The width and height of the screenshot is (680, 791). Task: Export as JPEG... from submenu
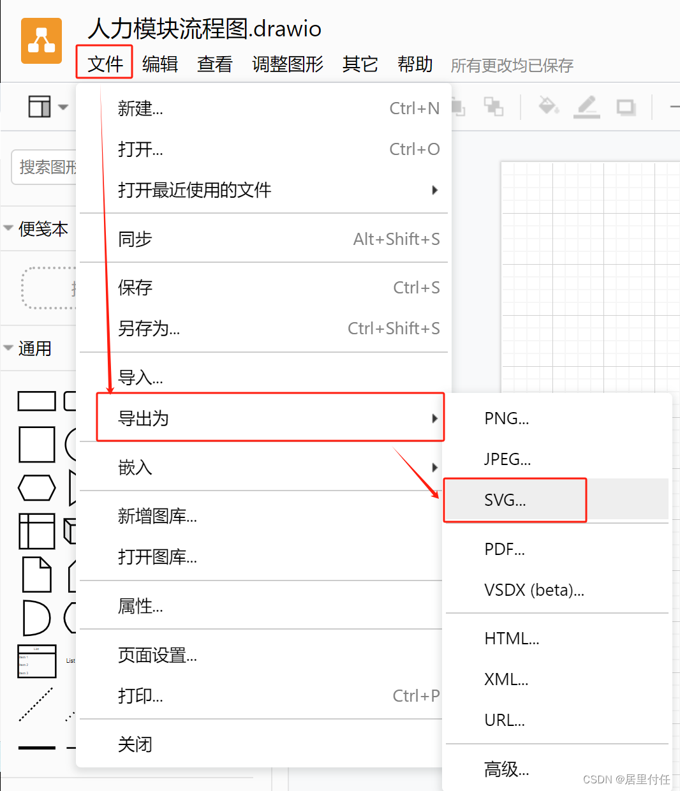(557, 459)
